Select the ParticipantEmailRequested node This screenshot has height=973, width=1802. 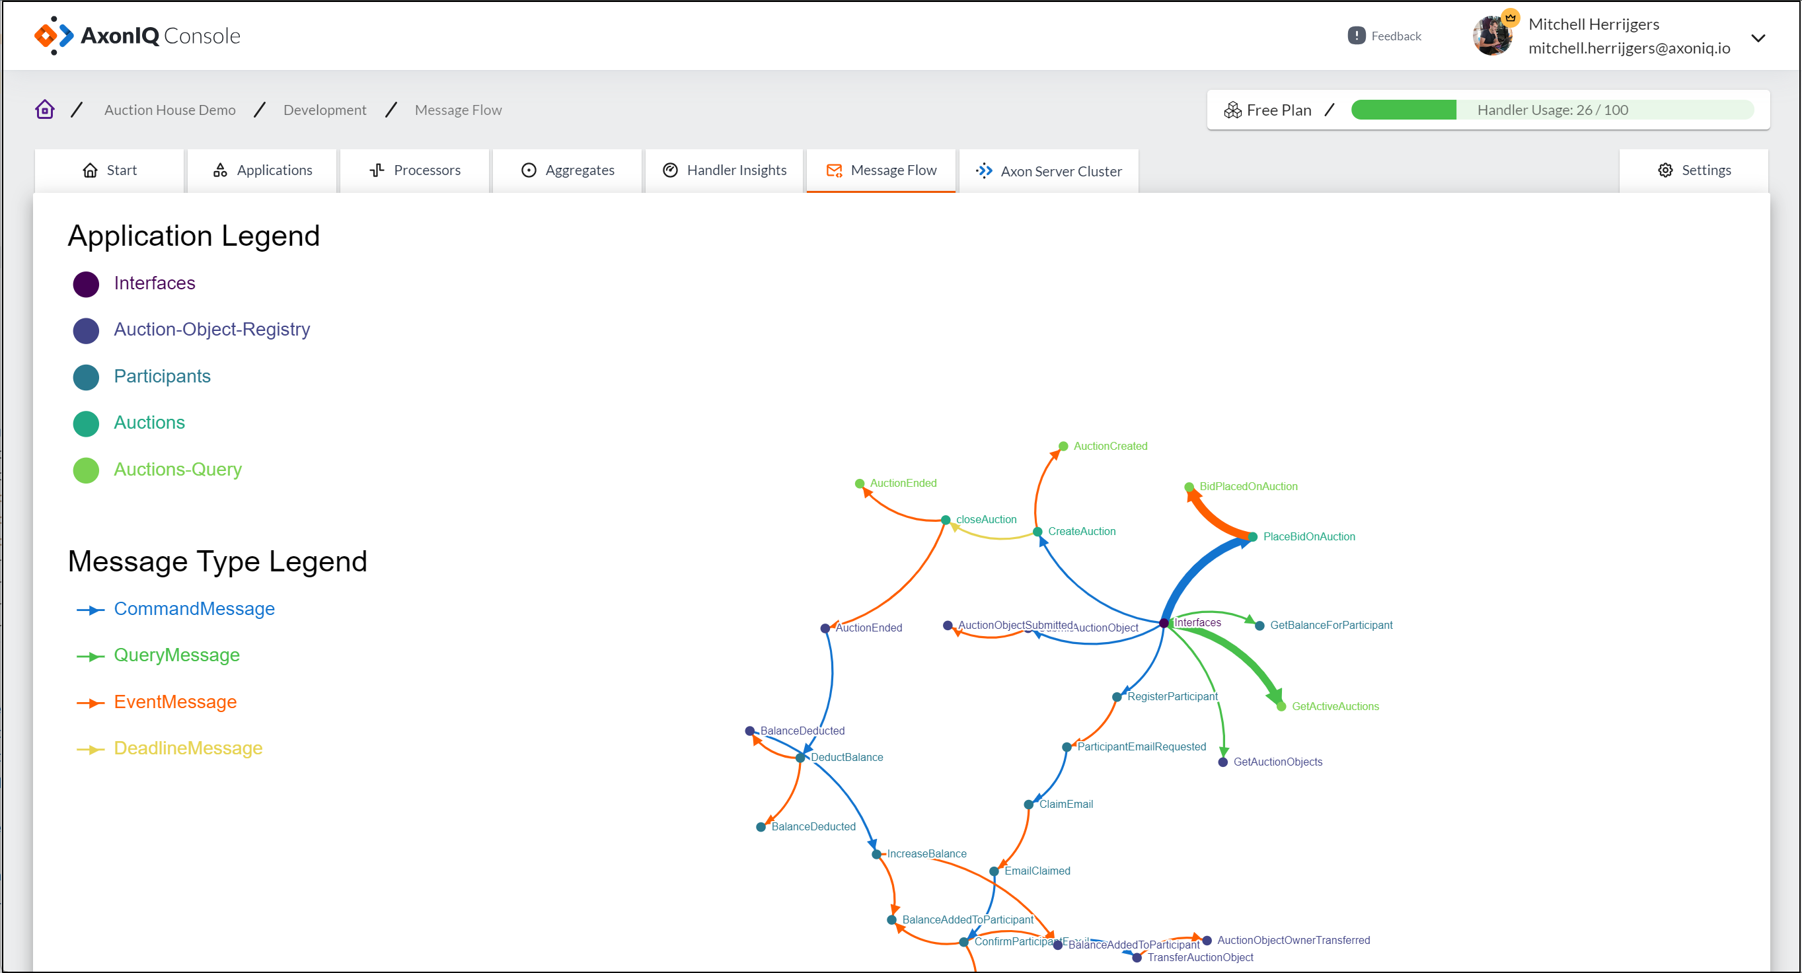pos(1065,746)
